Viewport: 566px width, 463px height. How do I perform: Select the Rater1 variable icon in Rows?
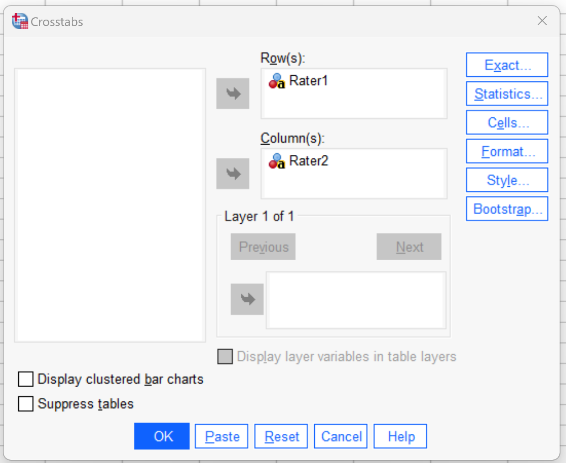point(277,81)
